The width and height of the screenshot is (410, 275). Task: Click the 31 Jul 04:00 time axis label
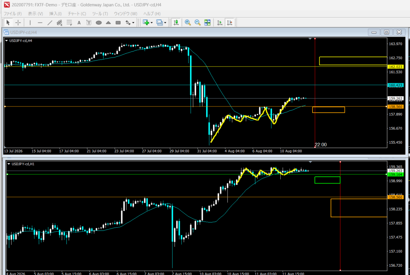[207, 151]
